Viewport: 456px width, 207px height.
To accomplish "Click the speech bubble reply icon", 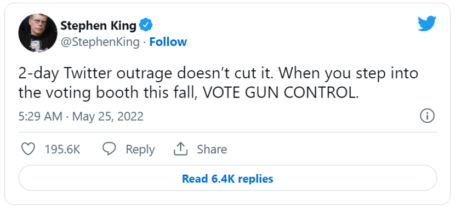I will click(x=110, y=149).
